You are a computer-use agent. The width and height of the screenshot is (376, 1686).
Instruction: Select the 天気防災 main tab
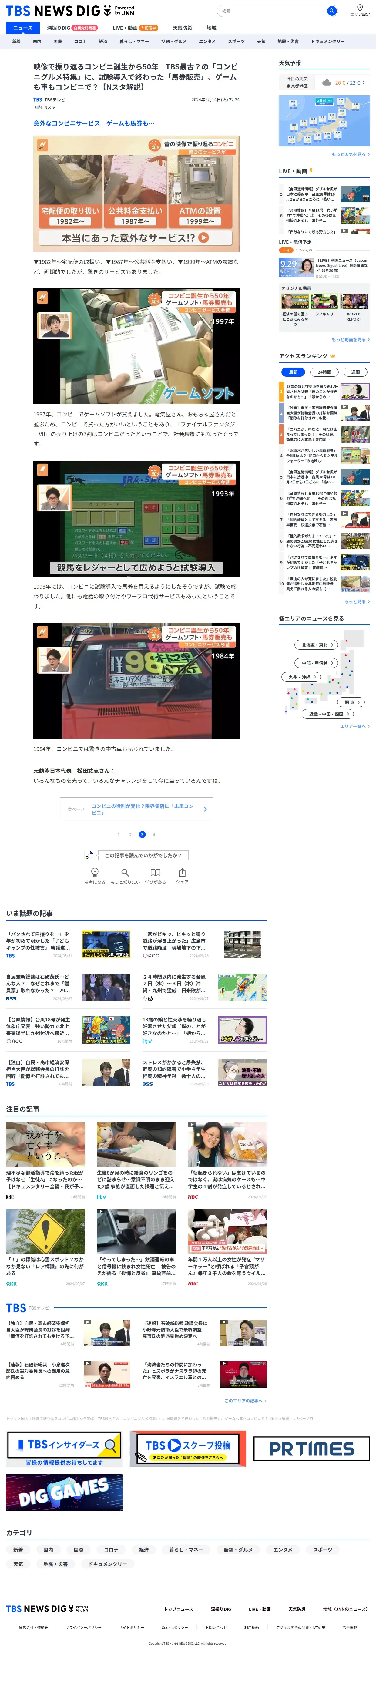coord(183,28)
